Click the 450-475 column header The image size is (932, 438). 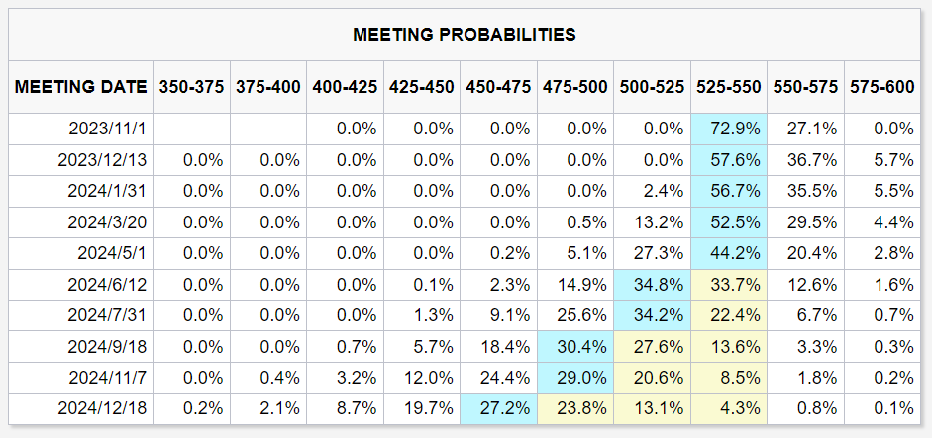(x=499, y=87)
